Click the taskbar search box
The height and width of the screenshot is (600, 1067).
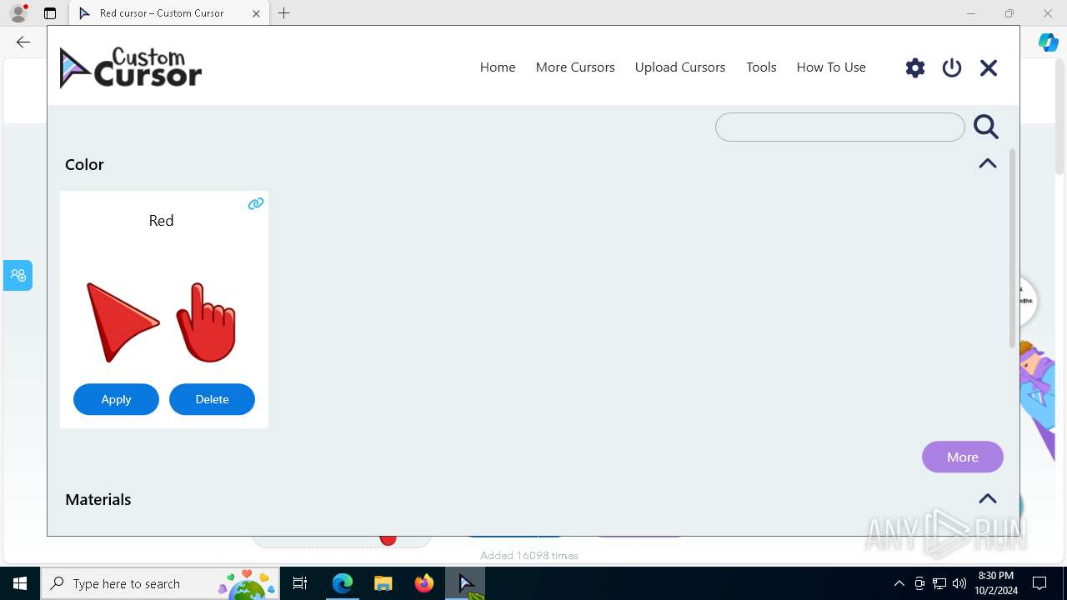point(161,583)
